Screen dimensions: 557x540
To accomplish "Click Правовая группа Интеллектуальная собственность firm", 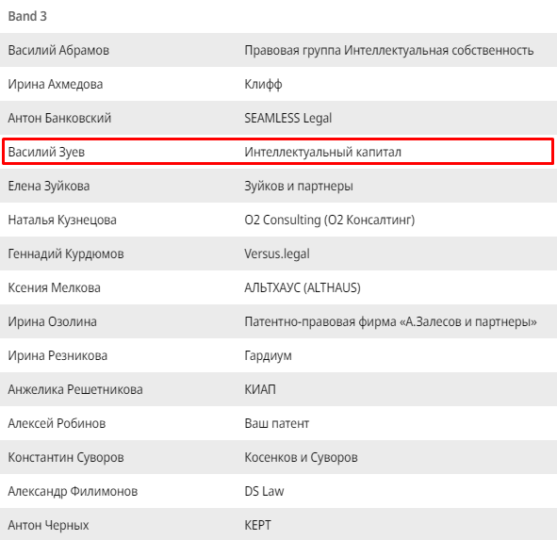I will click(x=389, y=50).
